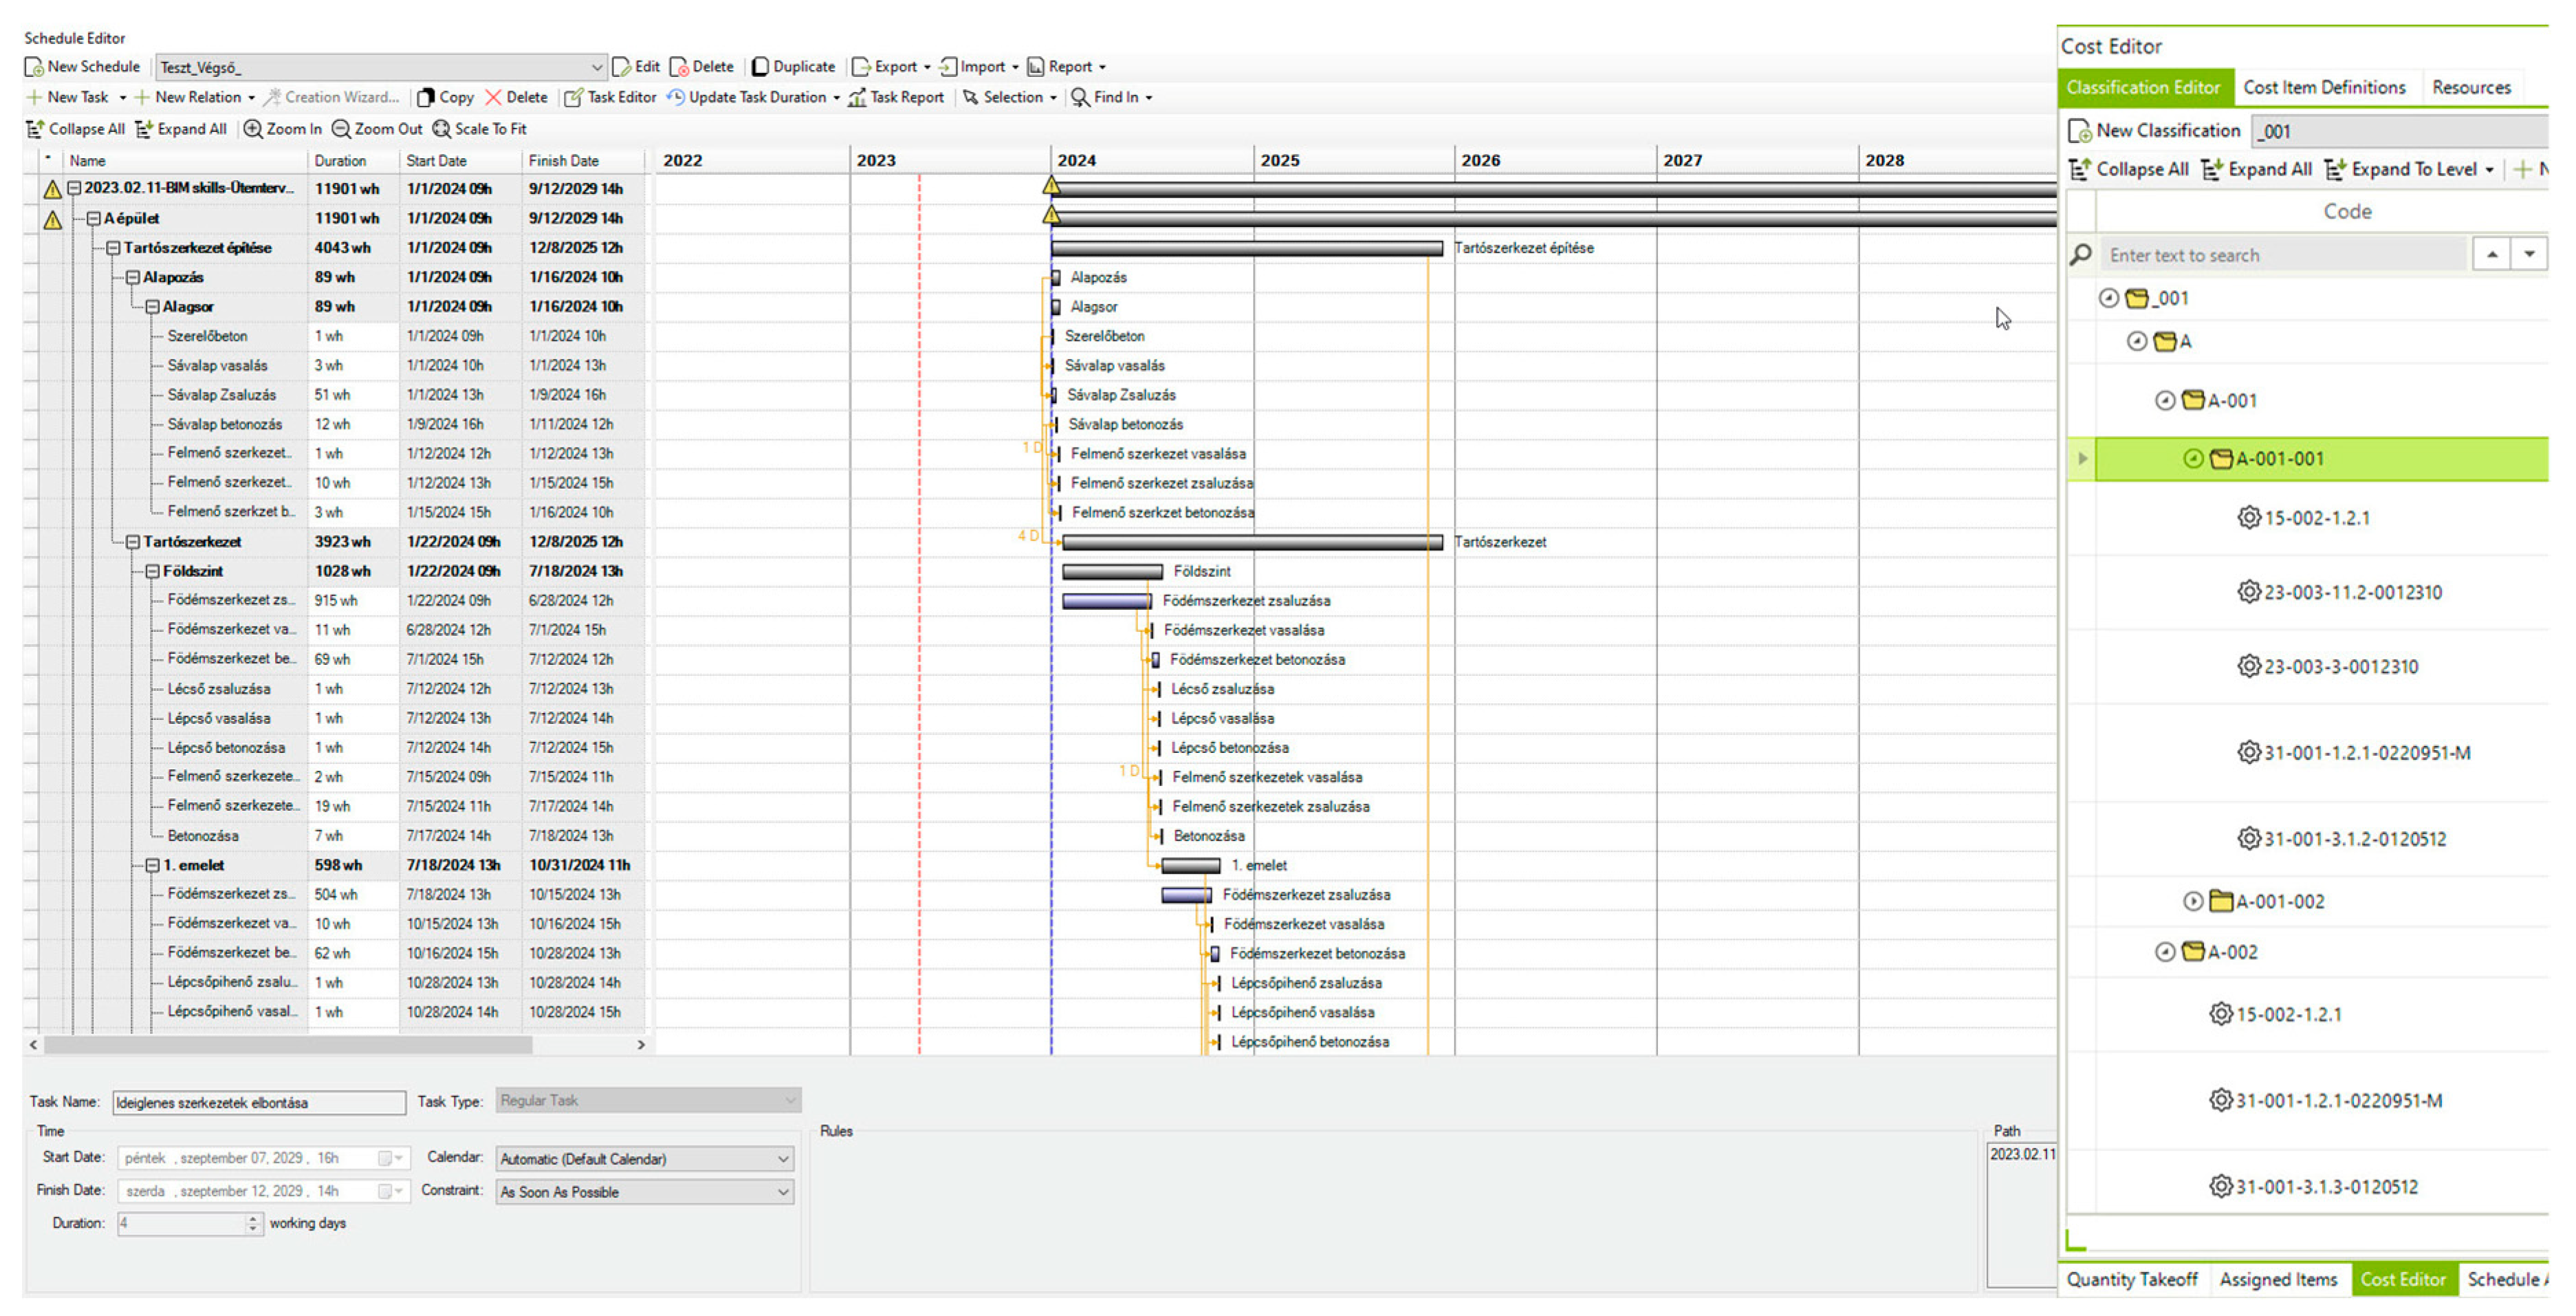Click the task list horizontal scrollbar
The height and width of the screenshot is (1316, 2576).
click(288, 1044)
